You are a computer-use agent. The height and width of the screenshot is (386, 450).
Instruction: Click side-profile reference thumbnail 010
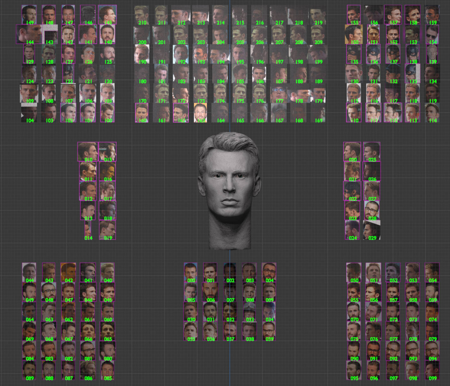(x=88, y=152)
